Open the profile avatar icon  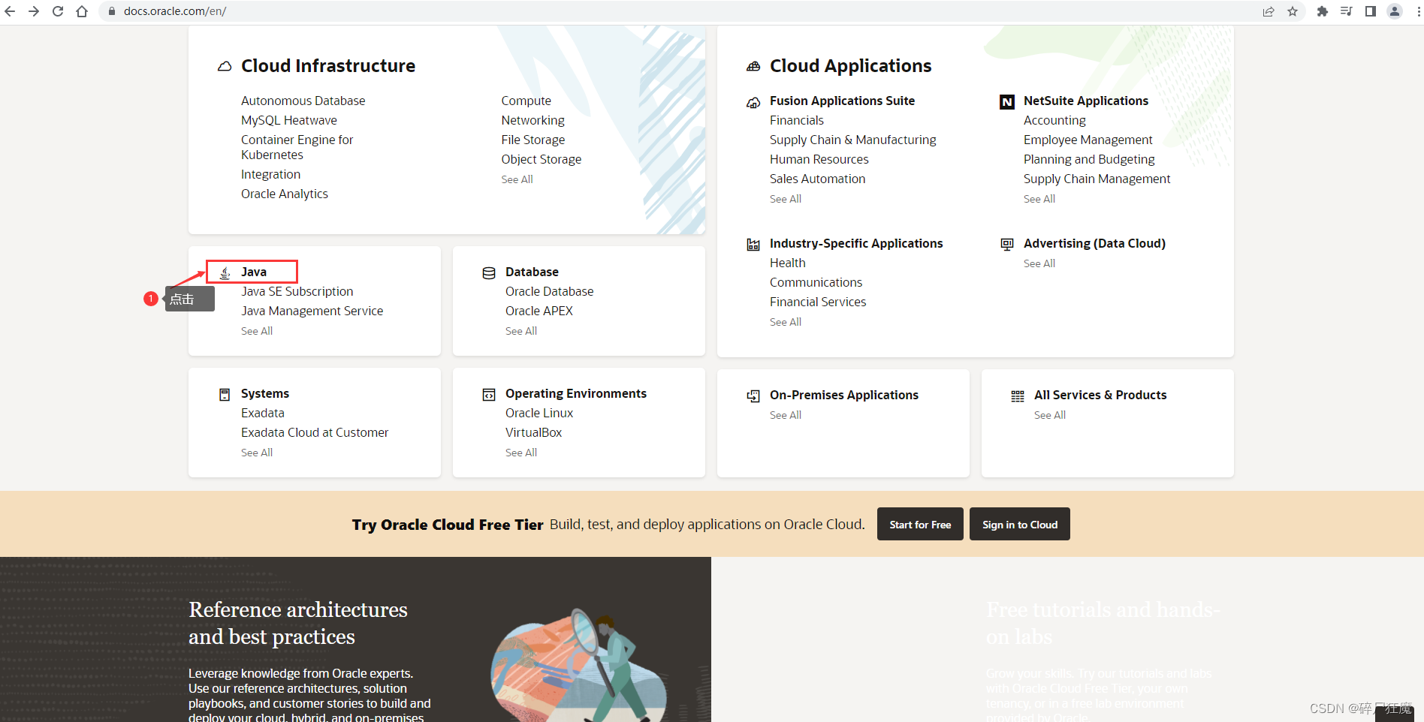tap(1395, 11)
